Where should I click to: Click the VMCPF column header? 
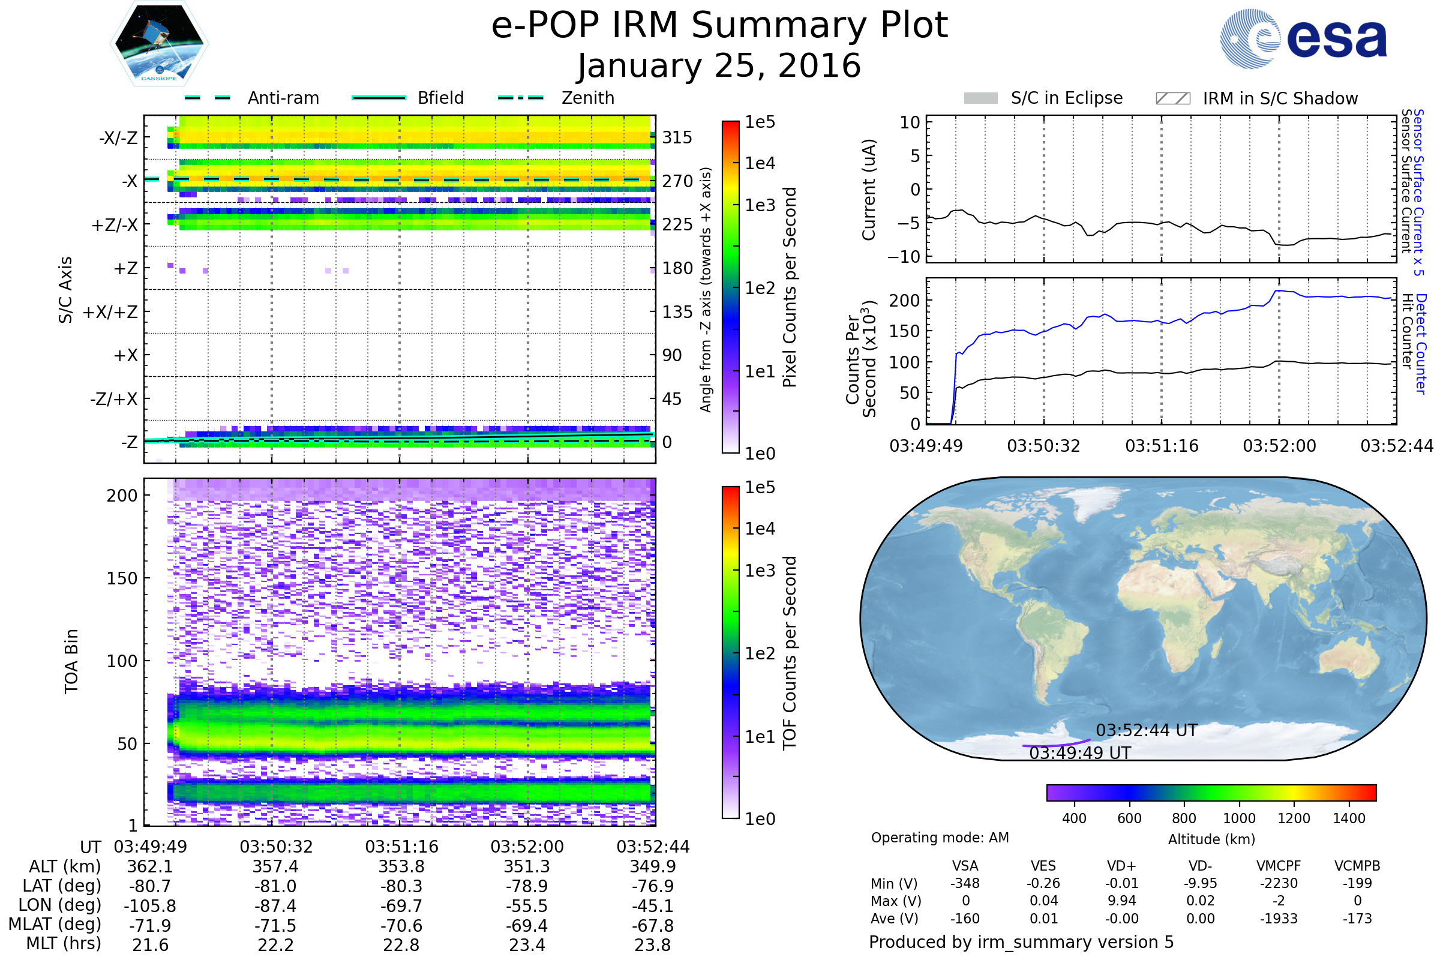1279,866
